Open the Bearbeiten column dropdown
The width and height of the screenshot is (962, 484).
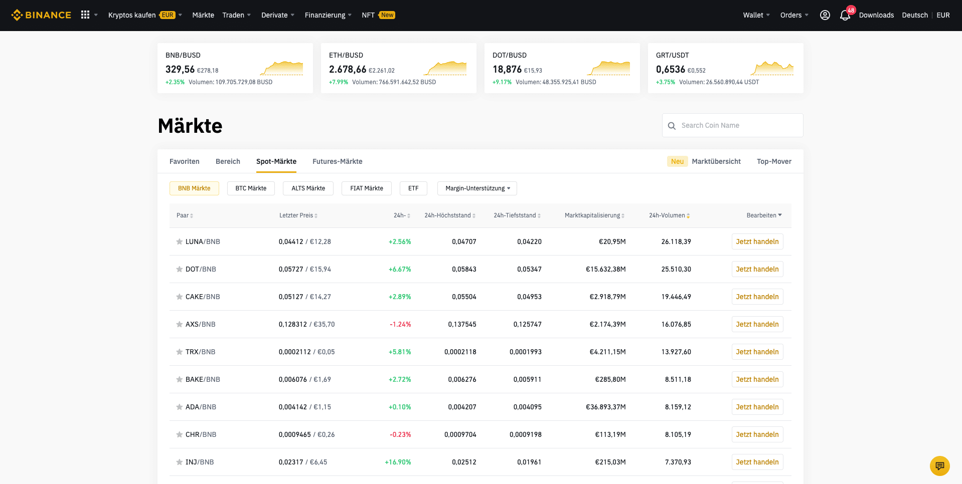pyautogui.click(x=764, y=215)
